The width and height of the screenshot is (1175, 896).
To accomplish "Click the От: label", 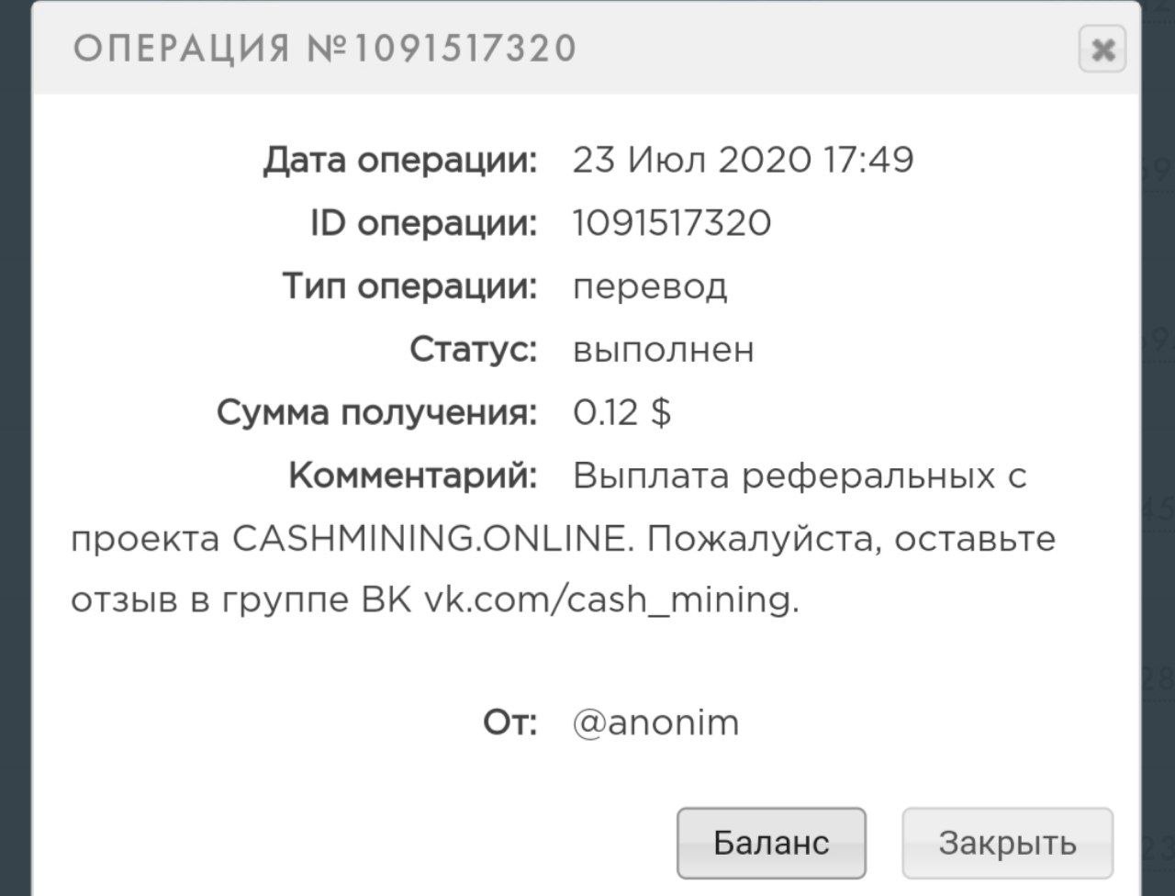I will pos(509,722).
